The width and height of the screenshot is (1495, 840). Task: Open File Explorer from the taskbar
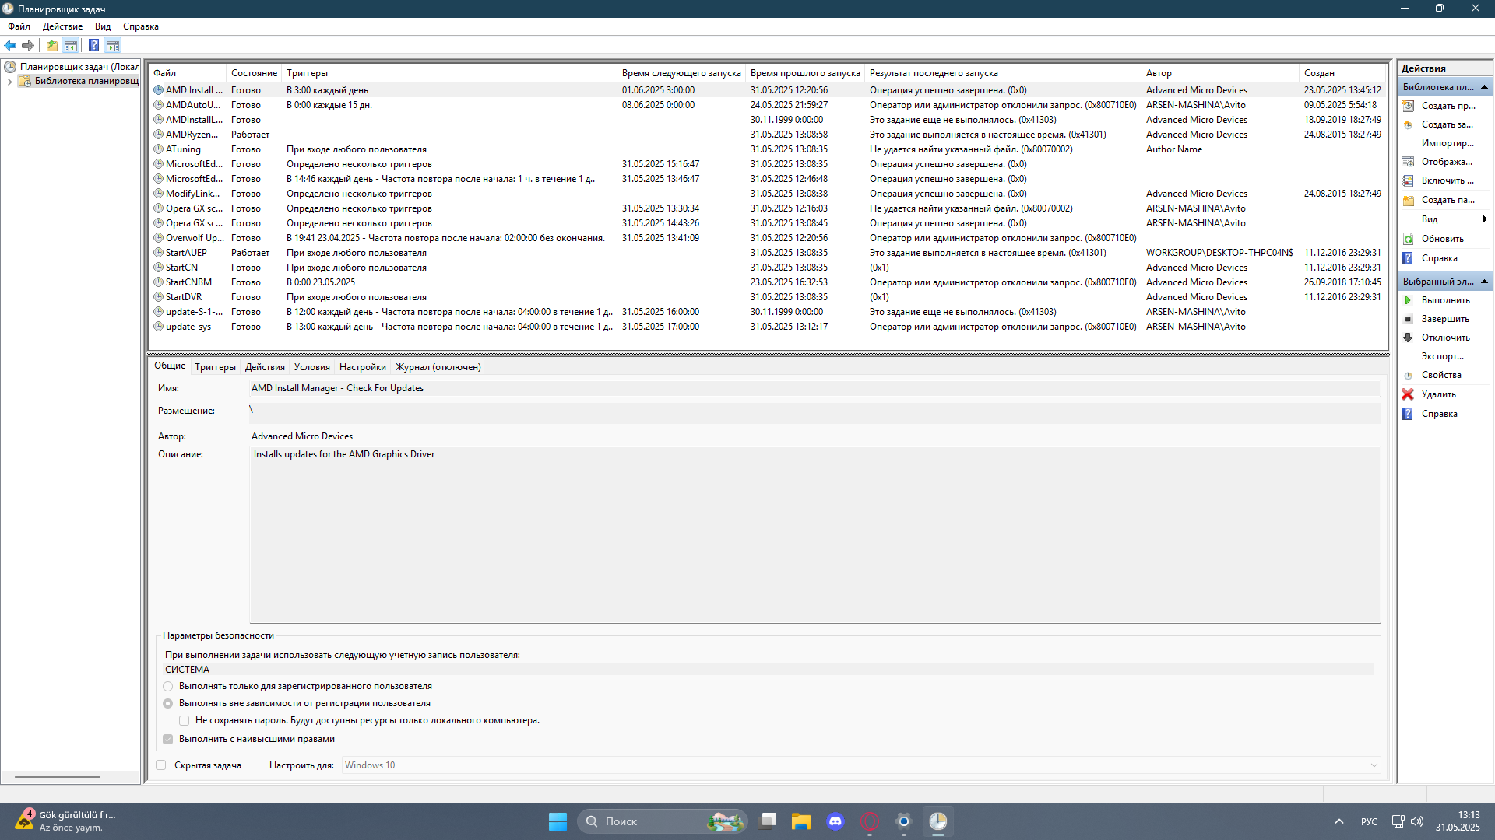pyautogui.click(x=801, y=821)
